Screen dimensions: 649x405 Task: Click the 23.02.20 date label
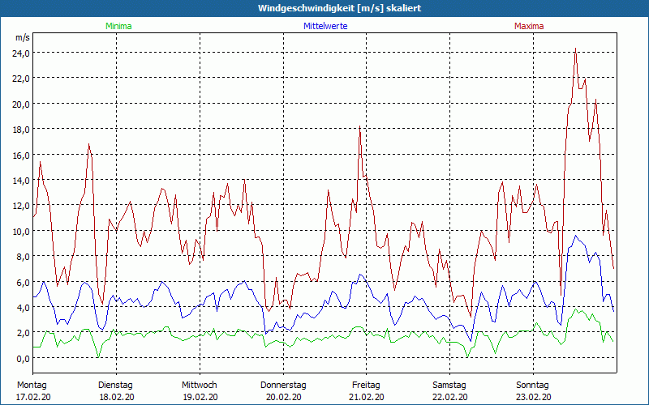pos(533,397)
